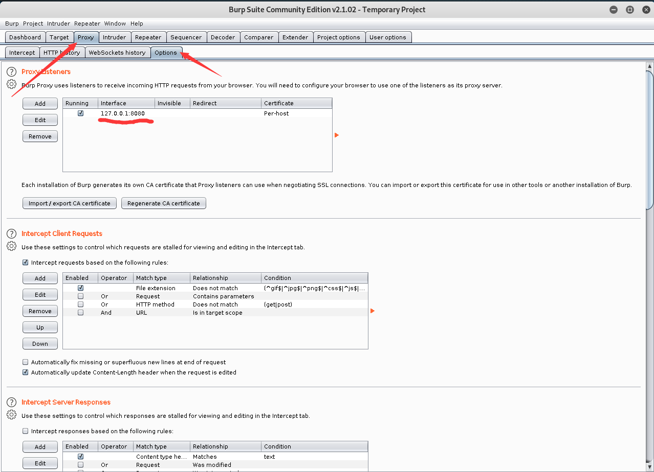Move client request rule Up

(x=40, y=327)
